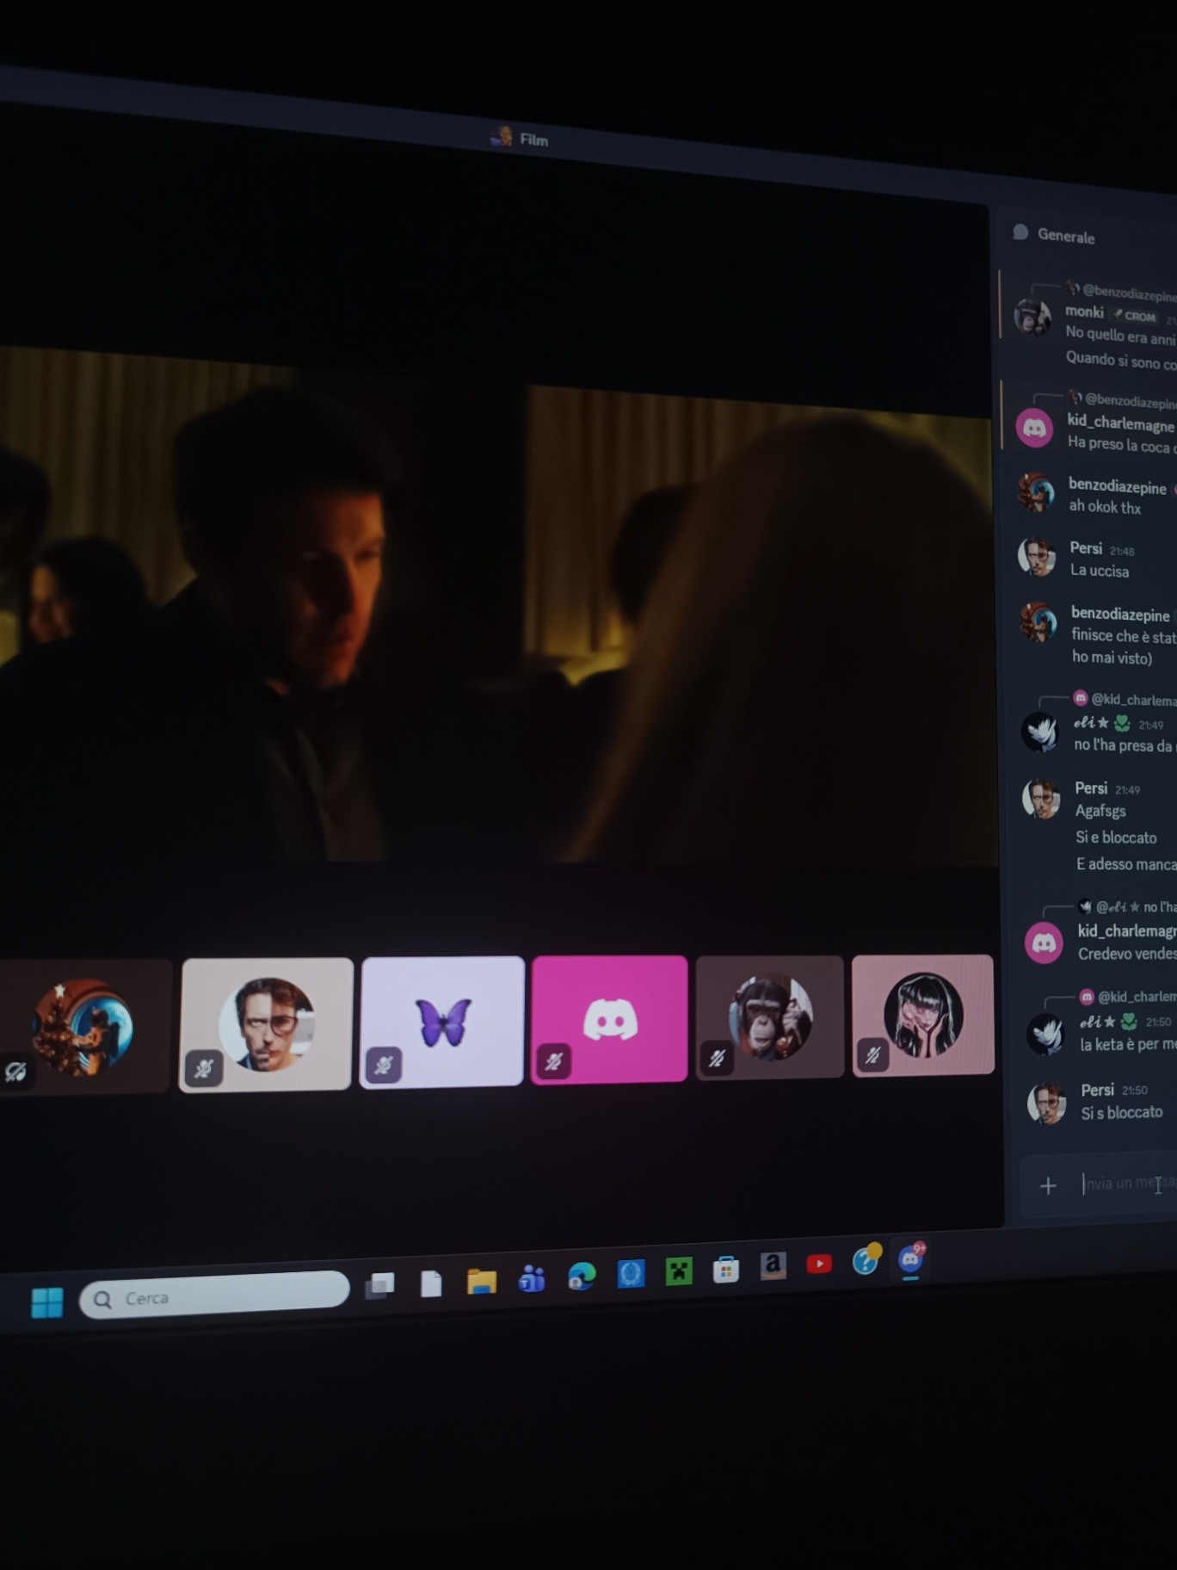Click muted mic icon on anime girl tile
This screenshot has height=1570, width=1177.
pos(872,1055)
